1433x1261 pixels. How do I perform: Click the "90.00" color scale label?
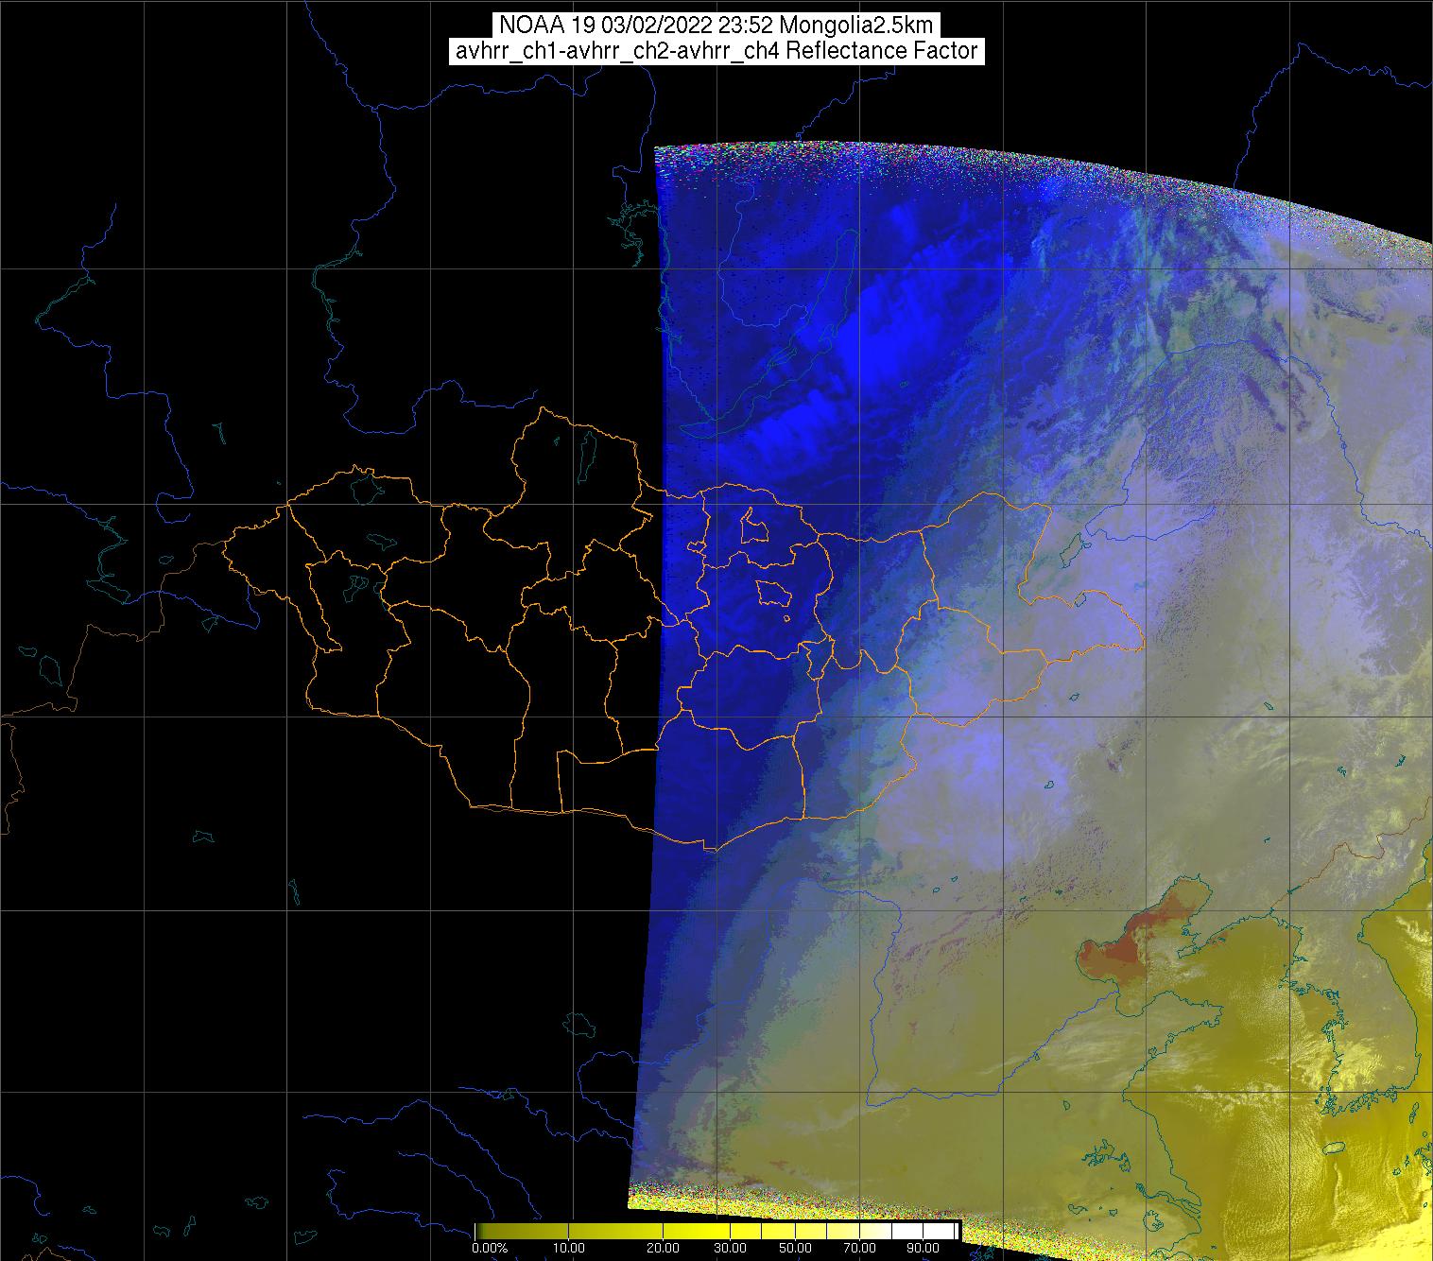pyautogui.click(x=923, y=1249)
